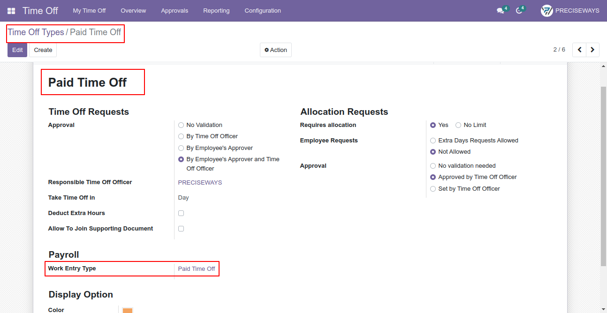This screenshot has width=607, height=313.
Task: Enable Allow To Join Supporting Document
Action: coord(181,229)
